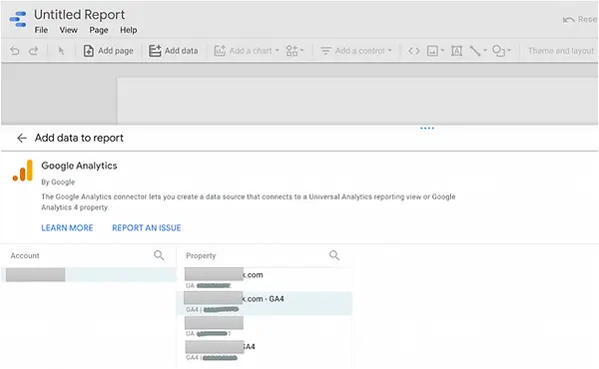The image size is (599, 369).
Task: Open the Page menu
Action: pos(99,30)
